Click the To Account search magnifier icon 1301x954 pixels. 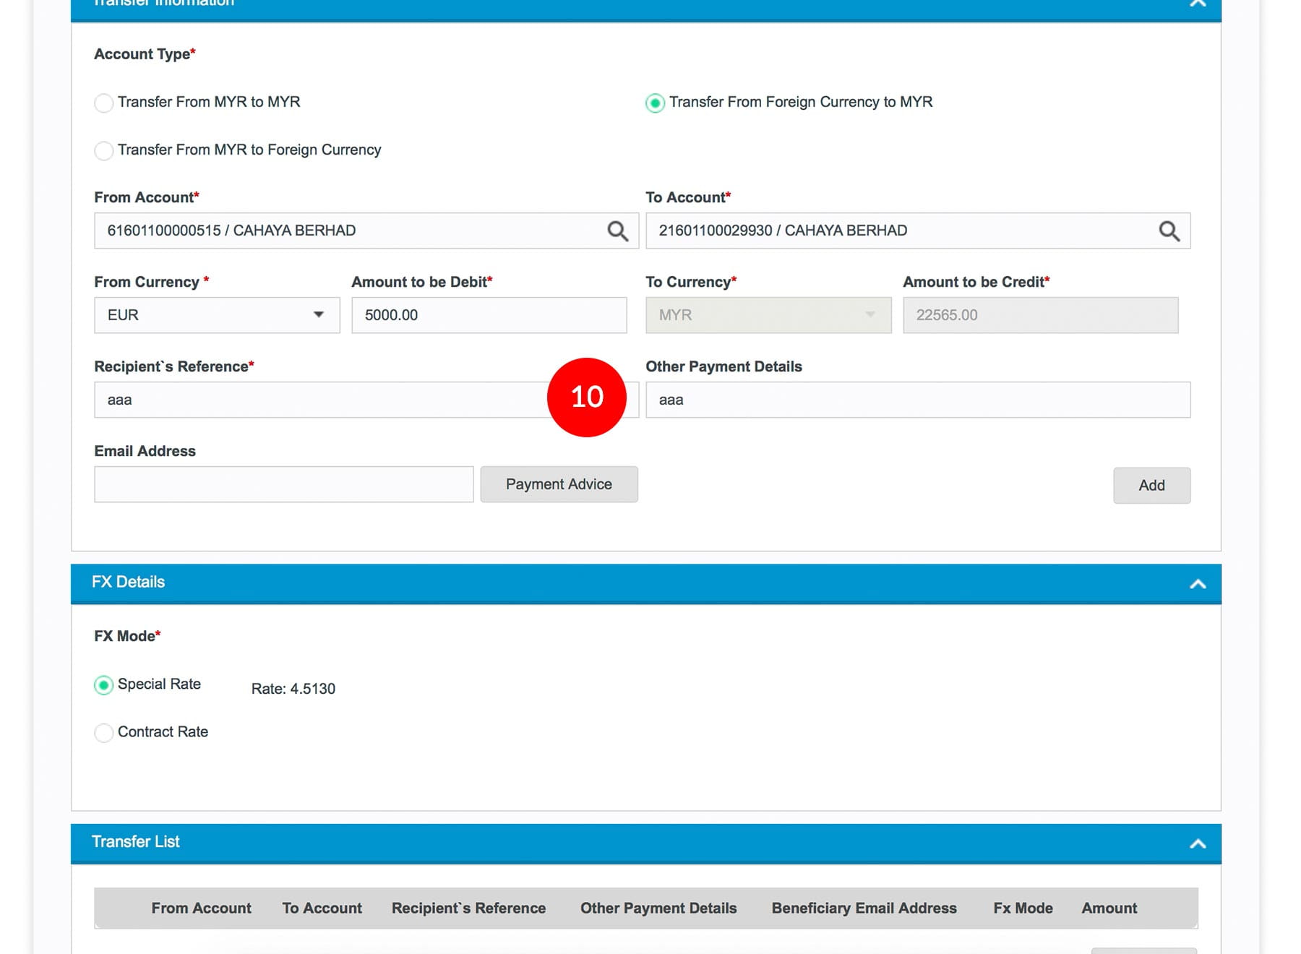[1169, 231]
